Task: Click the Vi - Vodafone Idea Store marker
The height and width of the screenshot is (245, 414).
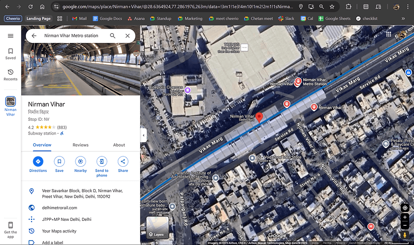Action: [252, 158]
